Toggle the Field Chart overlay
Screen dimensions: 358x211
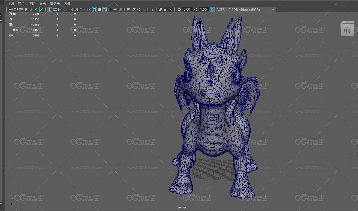point(71,10)
